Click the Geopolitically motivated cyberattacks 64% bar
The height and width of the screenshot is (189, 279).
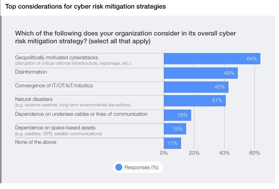[x=212, y=59]
